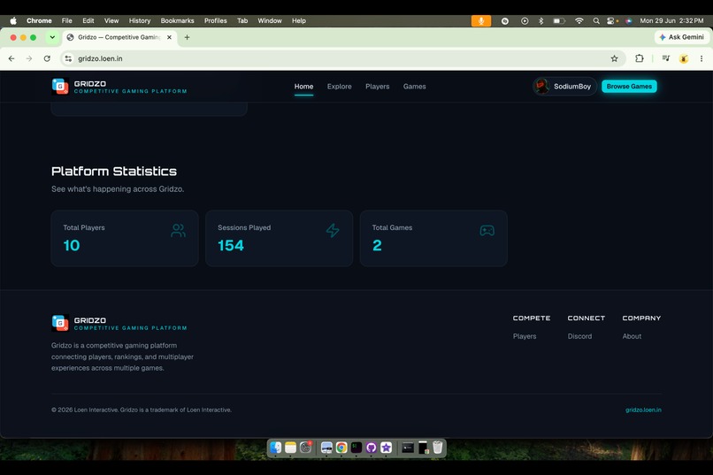Close the Gridzo browser tab
Image resolution: width=713 pixels, height=475 pixels.
pos(169,37)
